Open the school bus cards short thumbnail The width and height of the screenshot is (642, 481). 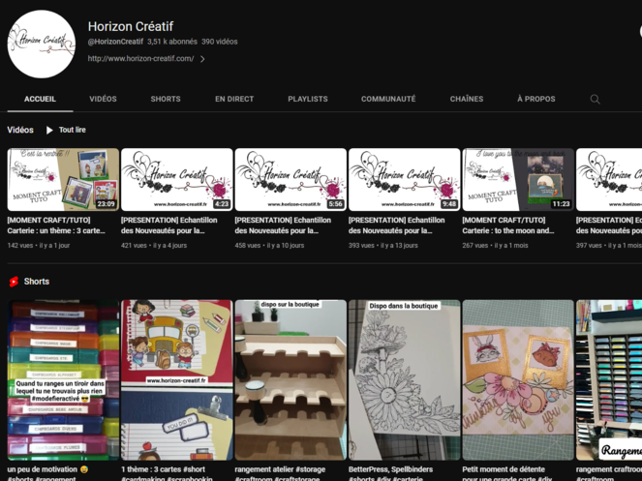(177, 380)
